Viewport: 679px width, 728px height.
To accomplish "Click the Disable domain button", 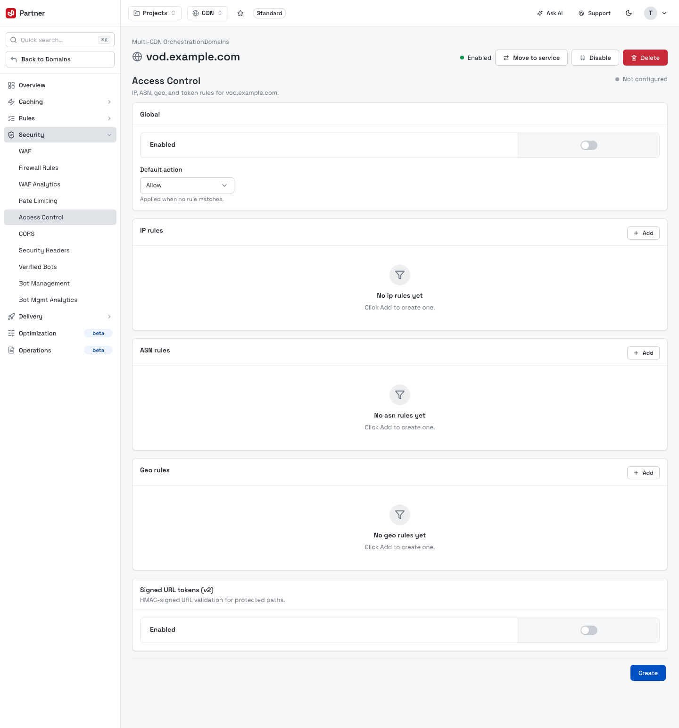I will pyautogui.click(x=595, y=58).
